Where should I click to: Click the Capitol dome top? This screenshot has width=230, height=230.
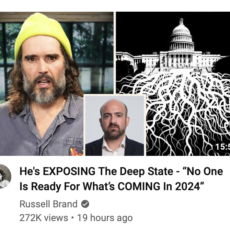click(182, 28)
